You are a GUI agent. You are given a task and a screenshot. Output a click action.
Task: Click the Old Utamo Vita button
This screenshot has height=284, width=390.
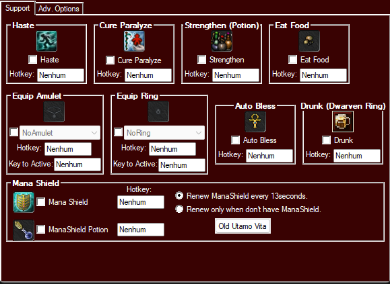242,226
